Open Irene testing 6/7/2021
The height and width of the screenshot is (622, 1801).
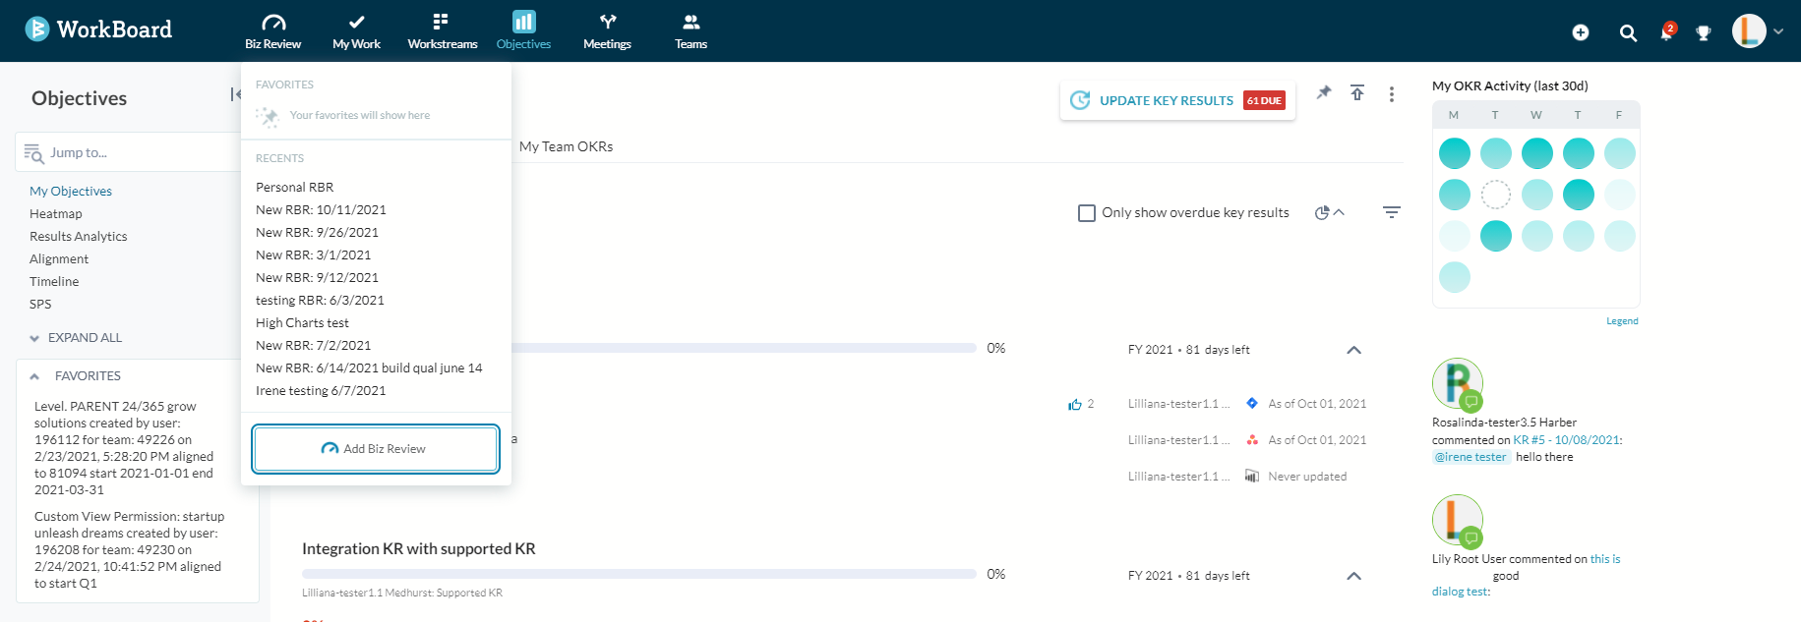click(321, 390)
